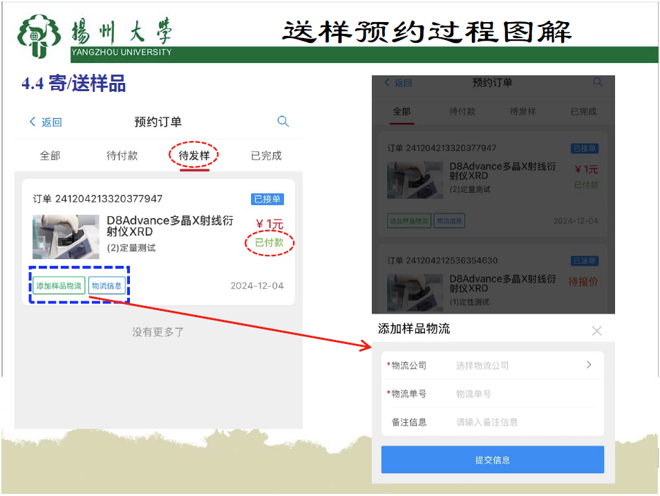Click the Yangzhou University logo emblem
This screenshot has width=660, height=496.
click(x=40, y=37)
